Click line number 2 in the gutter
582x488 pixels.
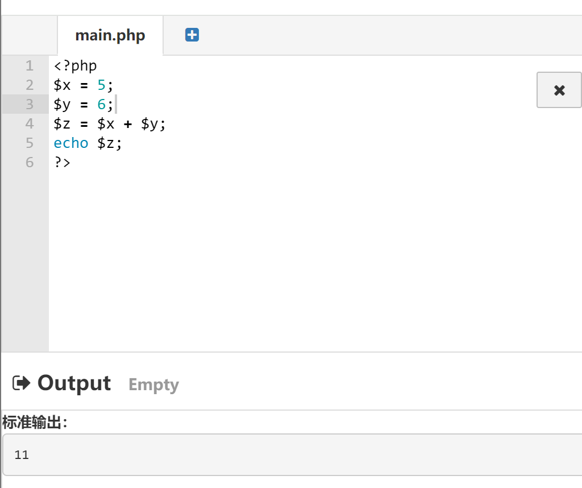30,85
